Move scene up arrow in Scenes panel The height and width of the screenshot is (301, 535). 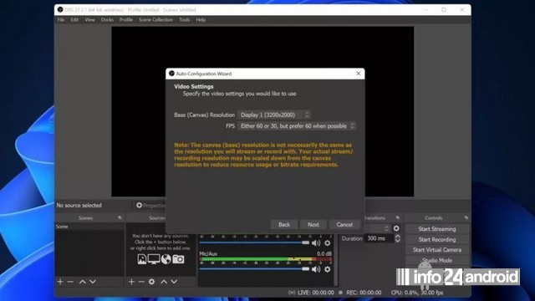82,282
